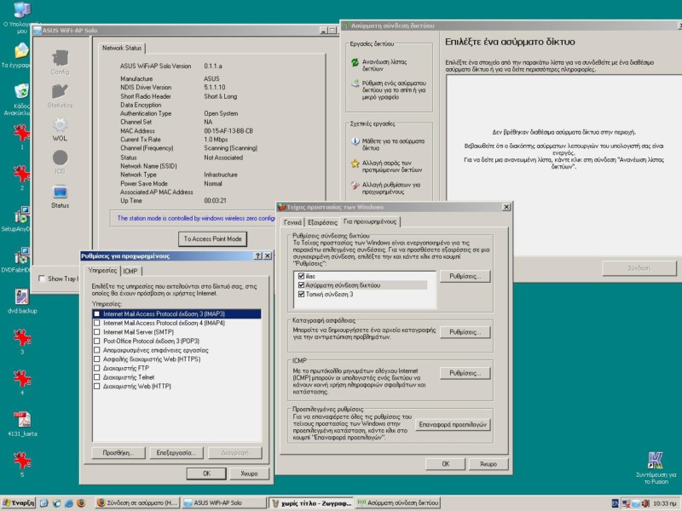Click the 10:33 πμ taskbar clock
682x511 pixels.
tap(664, 503)
